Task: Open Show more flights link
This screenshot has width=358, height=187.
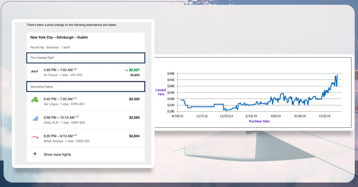Action: coord(57,155)
